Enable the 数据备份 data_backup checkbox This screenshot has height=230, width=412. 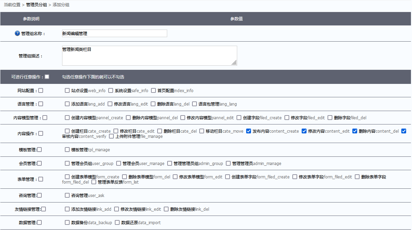[x=67, y=222]
